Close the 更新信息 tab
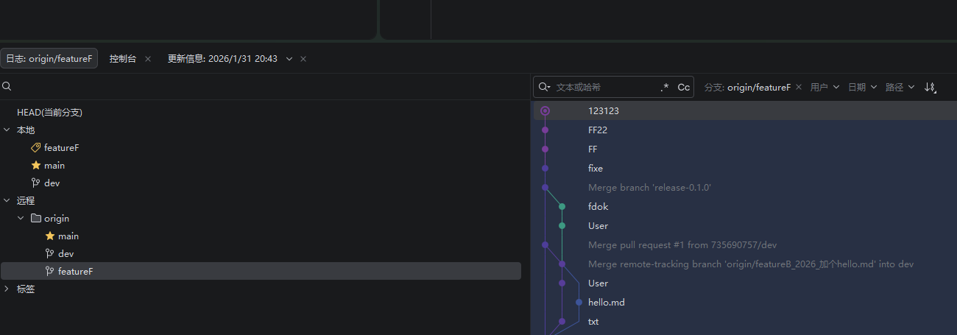 coord(303,59)
